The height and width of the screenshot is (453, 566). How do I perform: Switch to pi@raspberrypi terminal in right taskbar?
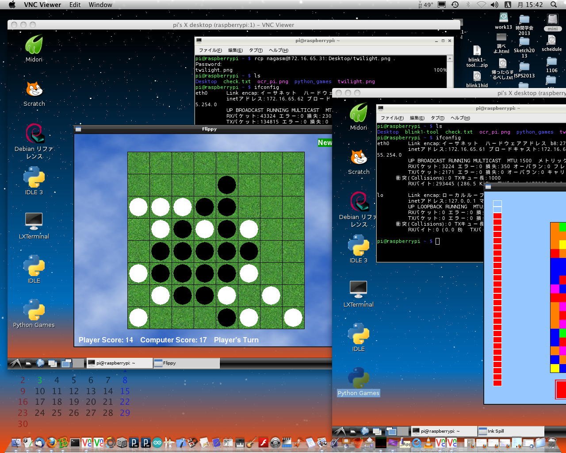pos(444,431)
